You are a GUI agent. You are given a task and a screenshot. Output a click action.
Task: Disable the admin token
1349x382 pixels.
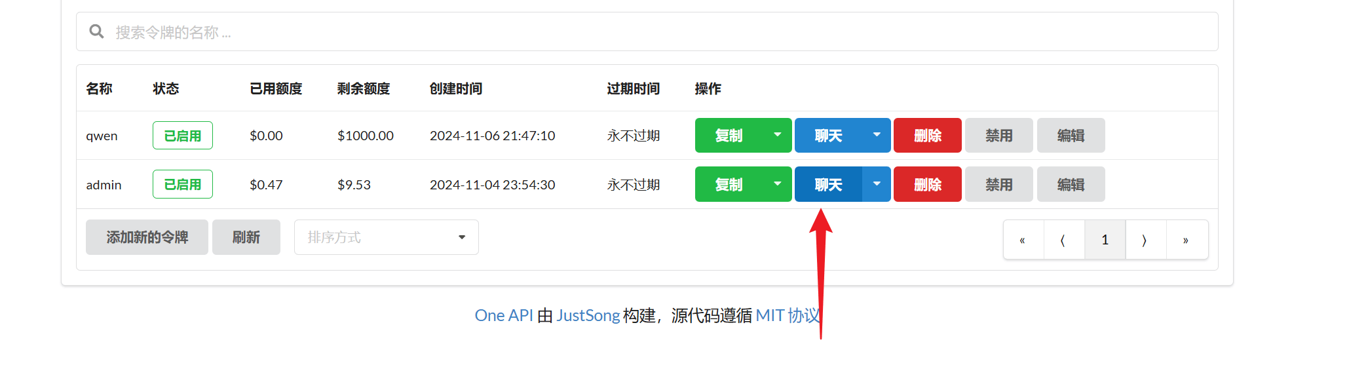tap(998, 185)
